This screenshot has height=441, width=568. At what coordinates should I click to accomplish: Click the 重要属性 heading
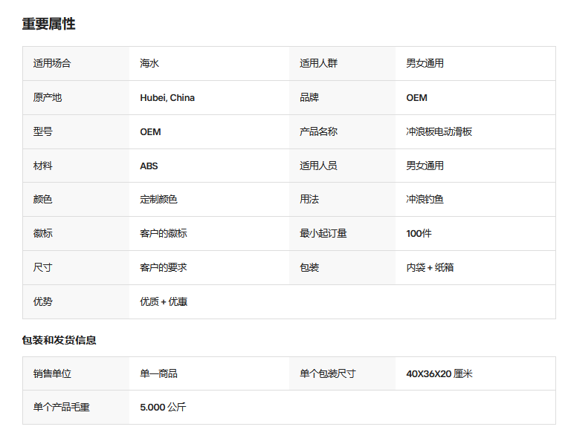click(48, 24)
